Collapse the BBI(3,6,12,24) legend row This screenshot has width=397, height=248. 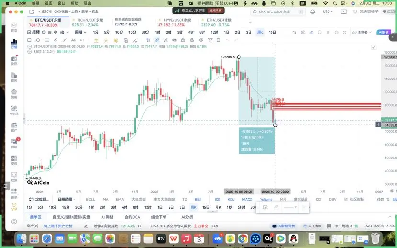pos(30,51)
